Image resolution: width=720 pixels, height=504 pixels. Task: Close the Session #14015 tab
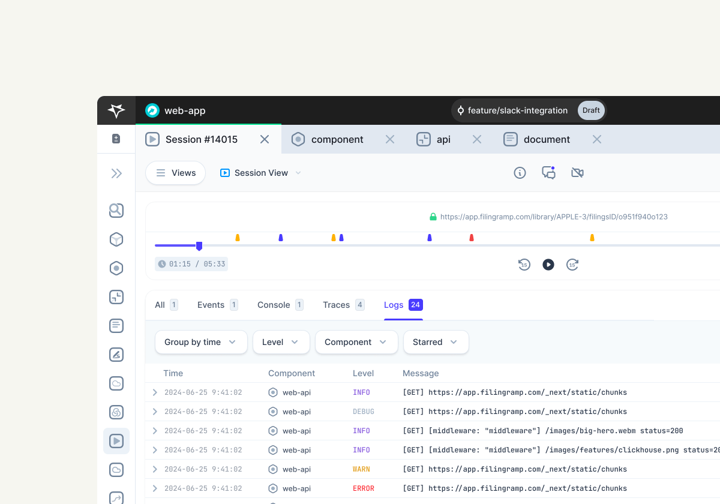[x=265, y=139]
